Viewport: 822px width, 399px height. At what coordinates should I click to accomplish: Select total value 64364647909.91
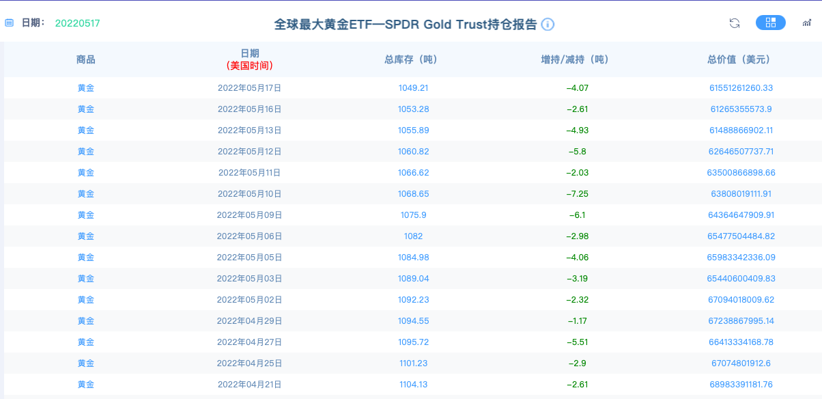741,215
